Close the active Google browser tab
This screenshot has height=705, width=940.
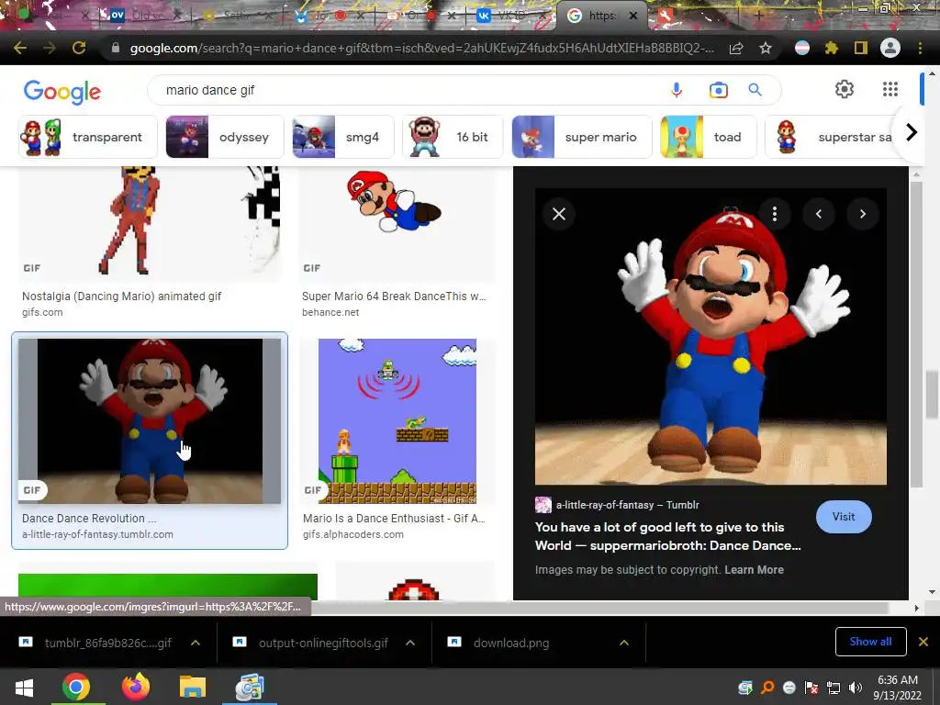(x=633, y=17)
